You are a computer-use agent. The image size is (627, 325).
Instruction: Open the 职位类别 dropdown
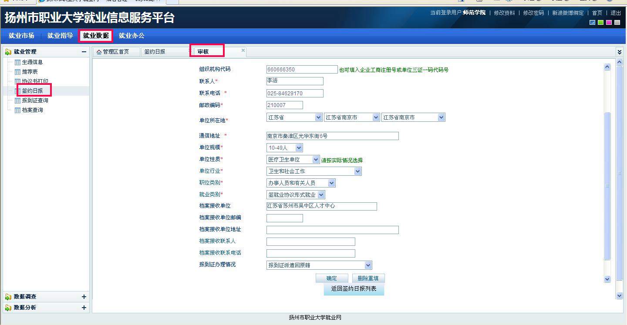click(301, 183)
